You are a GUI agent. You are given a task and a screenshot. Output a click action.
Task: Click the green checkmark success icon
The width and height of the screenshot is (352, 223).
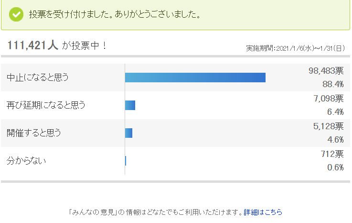pos(16,14)
